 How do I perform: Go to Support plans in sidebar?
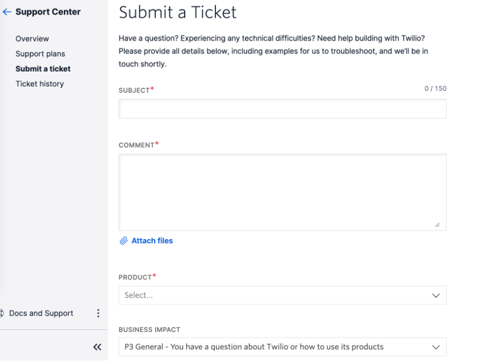tap(40, 54)
